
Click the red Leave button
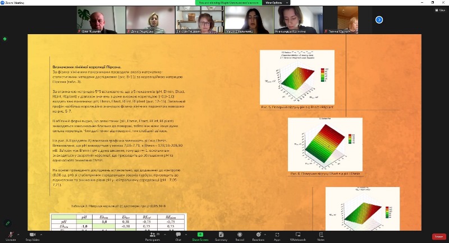[x=439, y=237]
